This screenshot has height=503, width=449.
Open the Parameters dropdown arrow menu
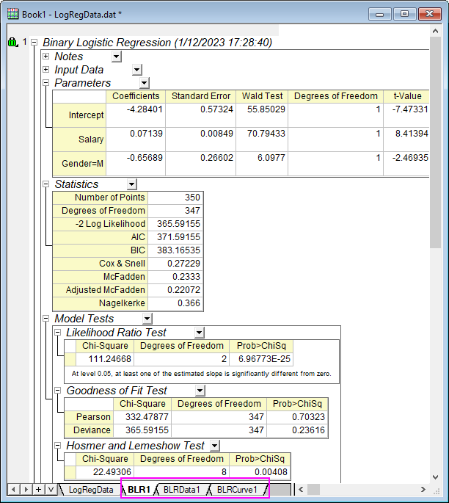(x=145, y=83)
